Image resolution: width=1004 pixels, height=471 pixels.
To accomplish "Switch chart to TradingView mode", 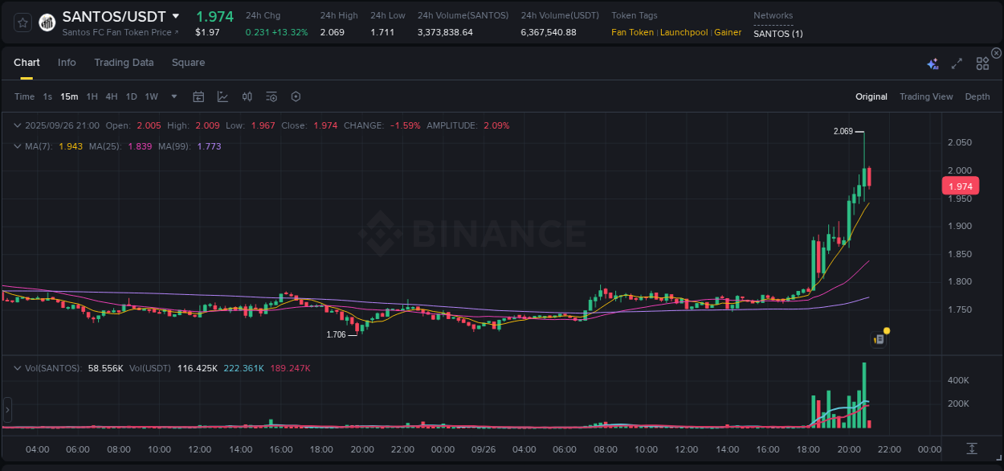I will pyautogui.click(x=926, y=96).
